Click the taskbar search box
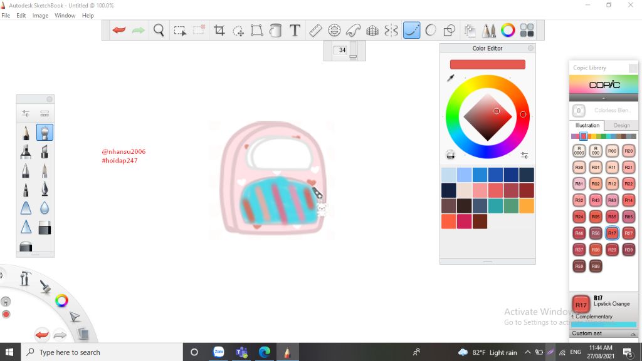Viewport: 642px width, 361px height. click(102, 352)
